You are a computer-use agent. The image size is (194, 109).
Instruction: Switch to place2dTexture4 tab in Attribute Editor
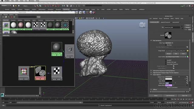(166, 22)
